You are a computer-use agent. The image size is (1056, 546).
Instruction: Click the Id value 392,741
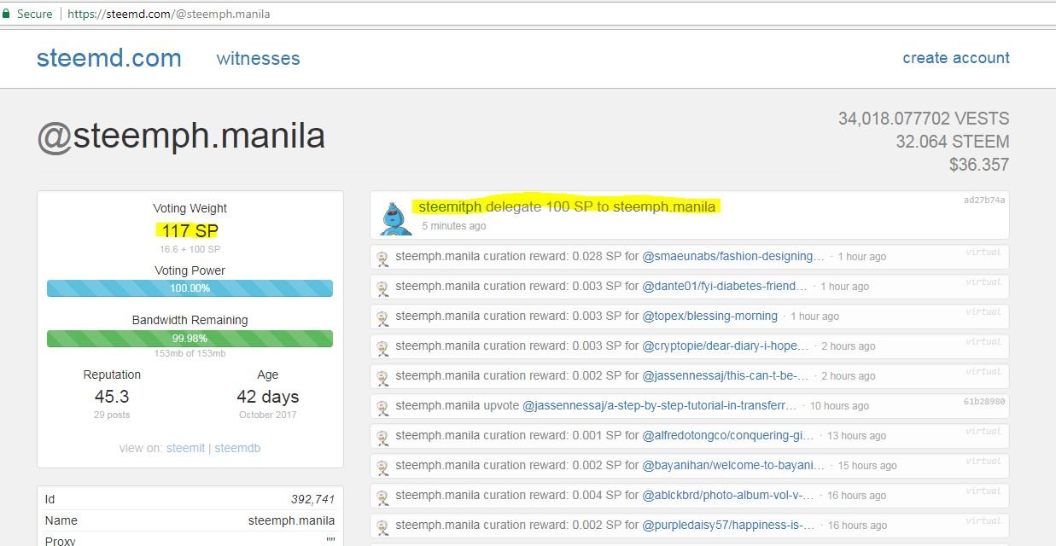click(313, 499)
